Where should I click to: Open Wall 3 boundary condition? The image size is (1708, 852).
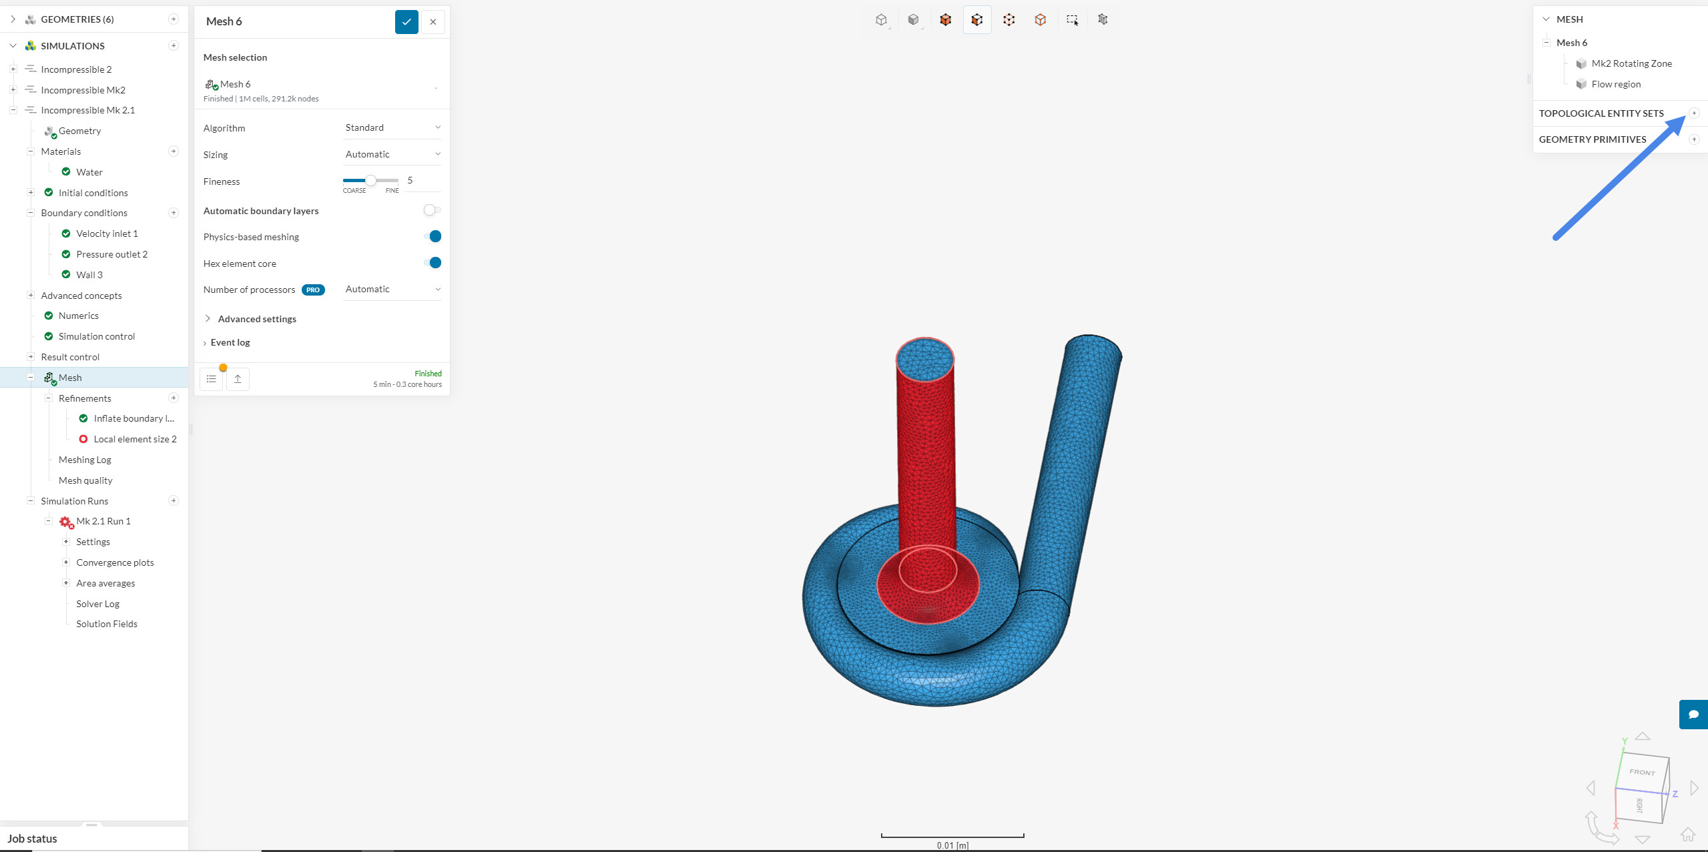coord(89,275)
